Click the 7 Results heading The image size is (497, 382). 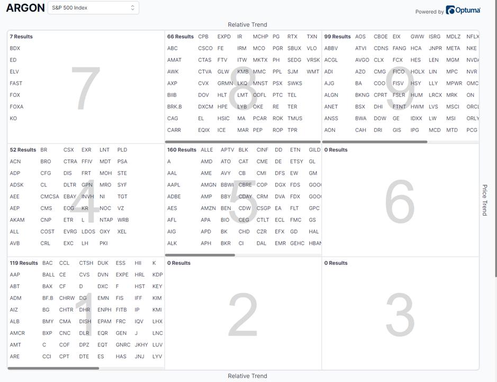tap(21, 37)
